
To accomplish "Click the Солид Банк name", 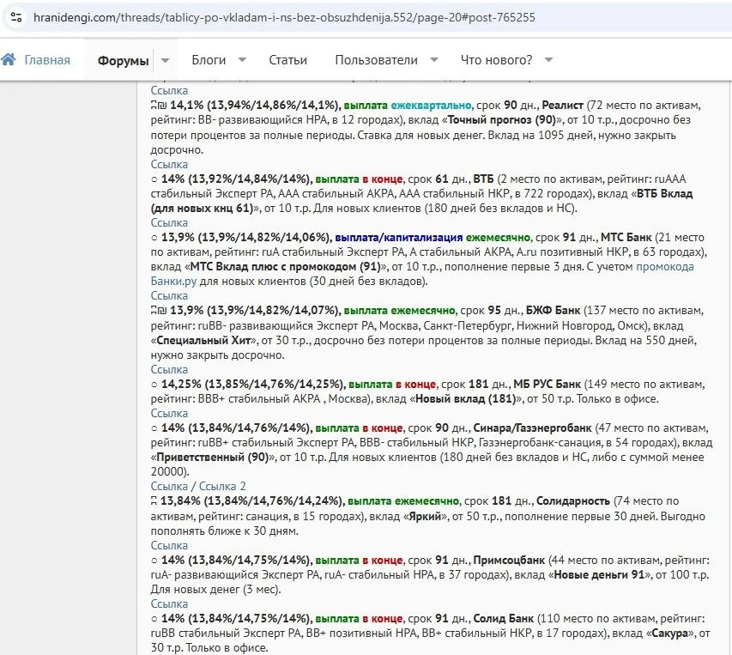I will (503, 618).
